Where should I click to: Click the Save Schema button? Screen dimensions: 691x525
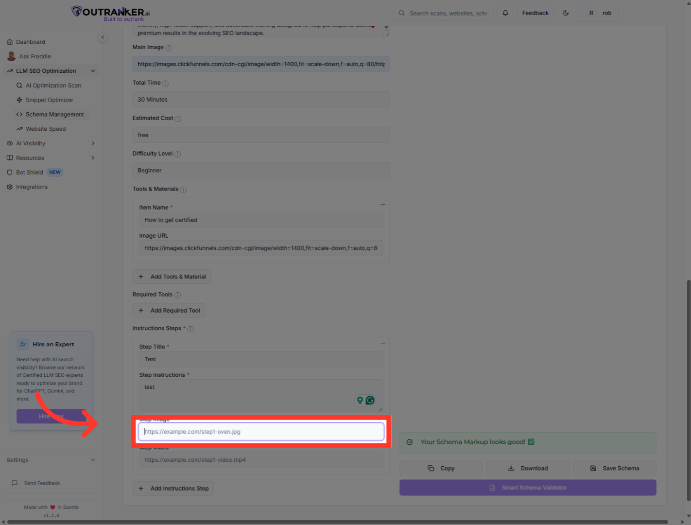pos(615,469)
